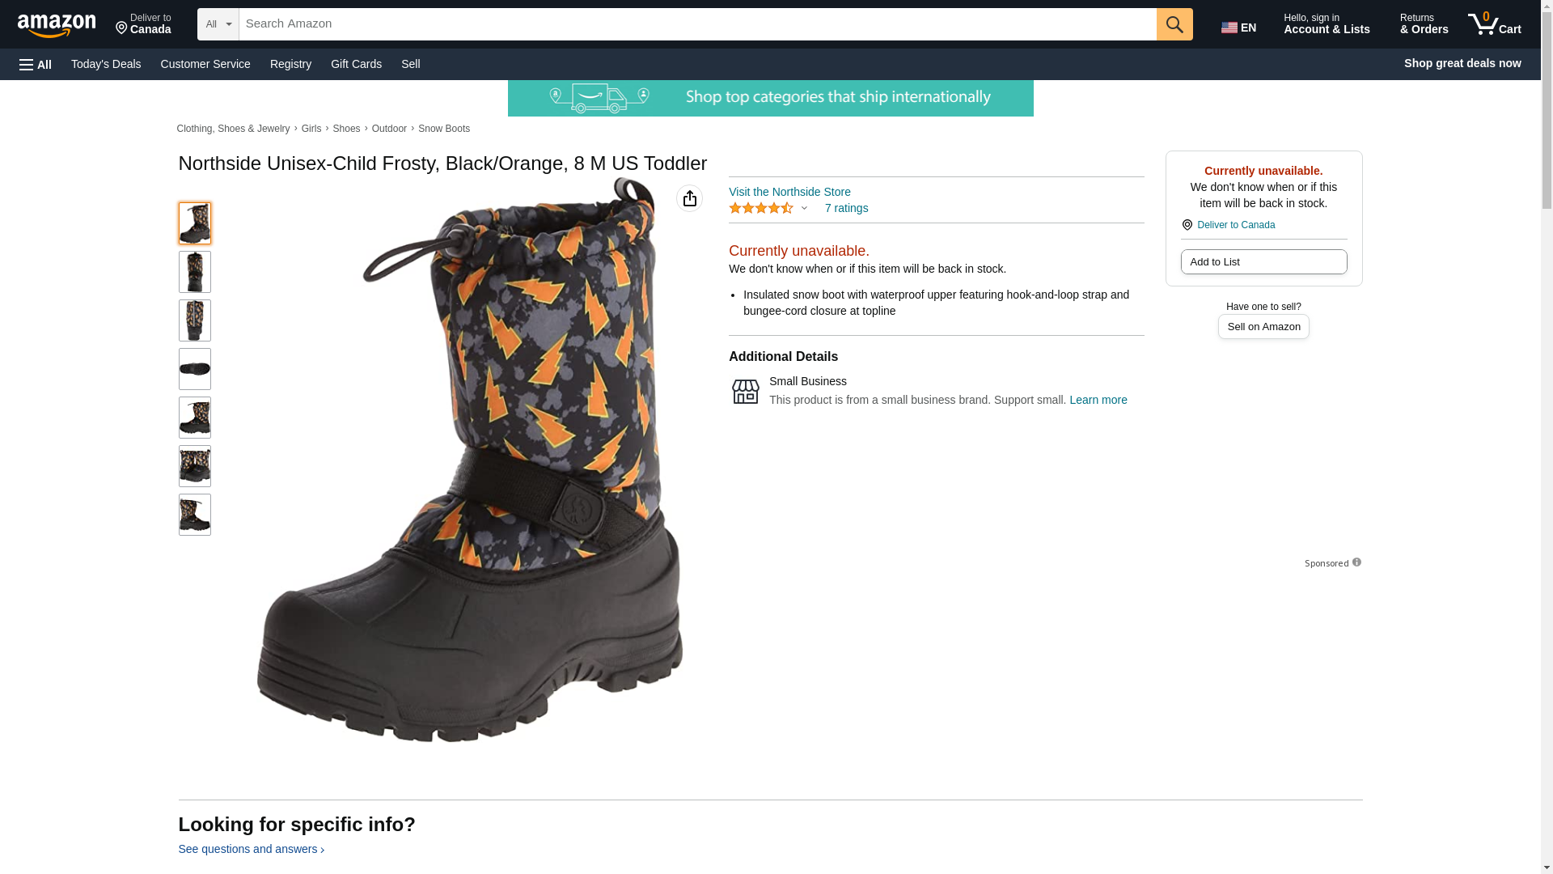Expand the star ratings breakdown arrow
This screenshot has height=874, width=1553.
tap(804, 208)
